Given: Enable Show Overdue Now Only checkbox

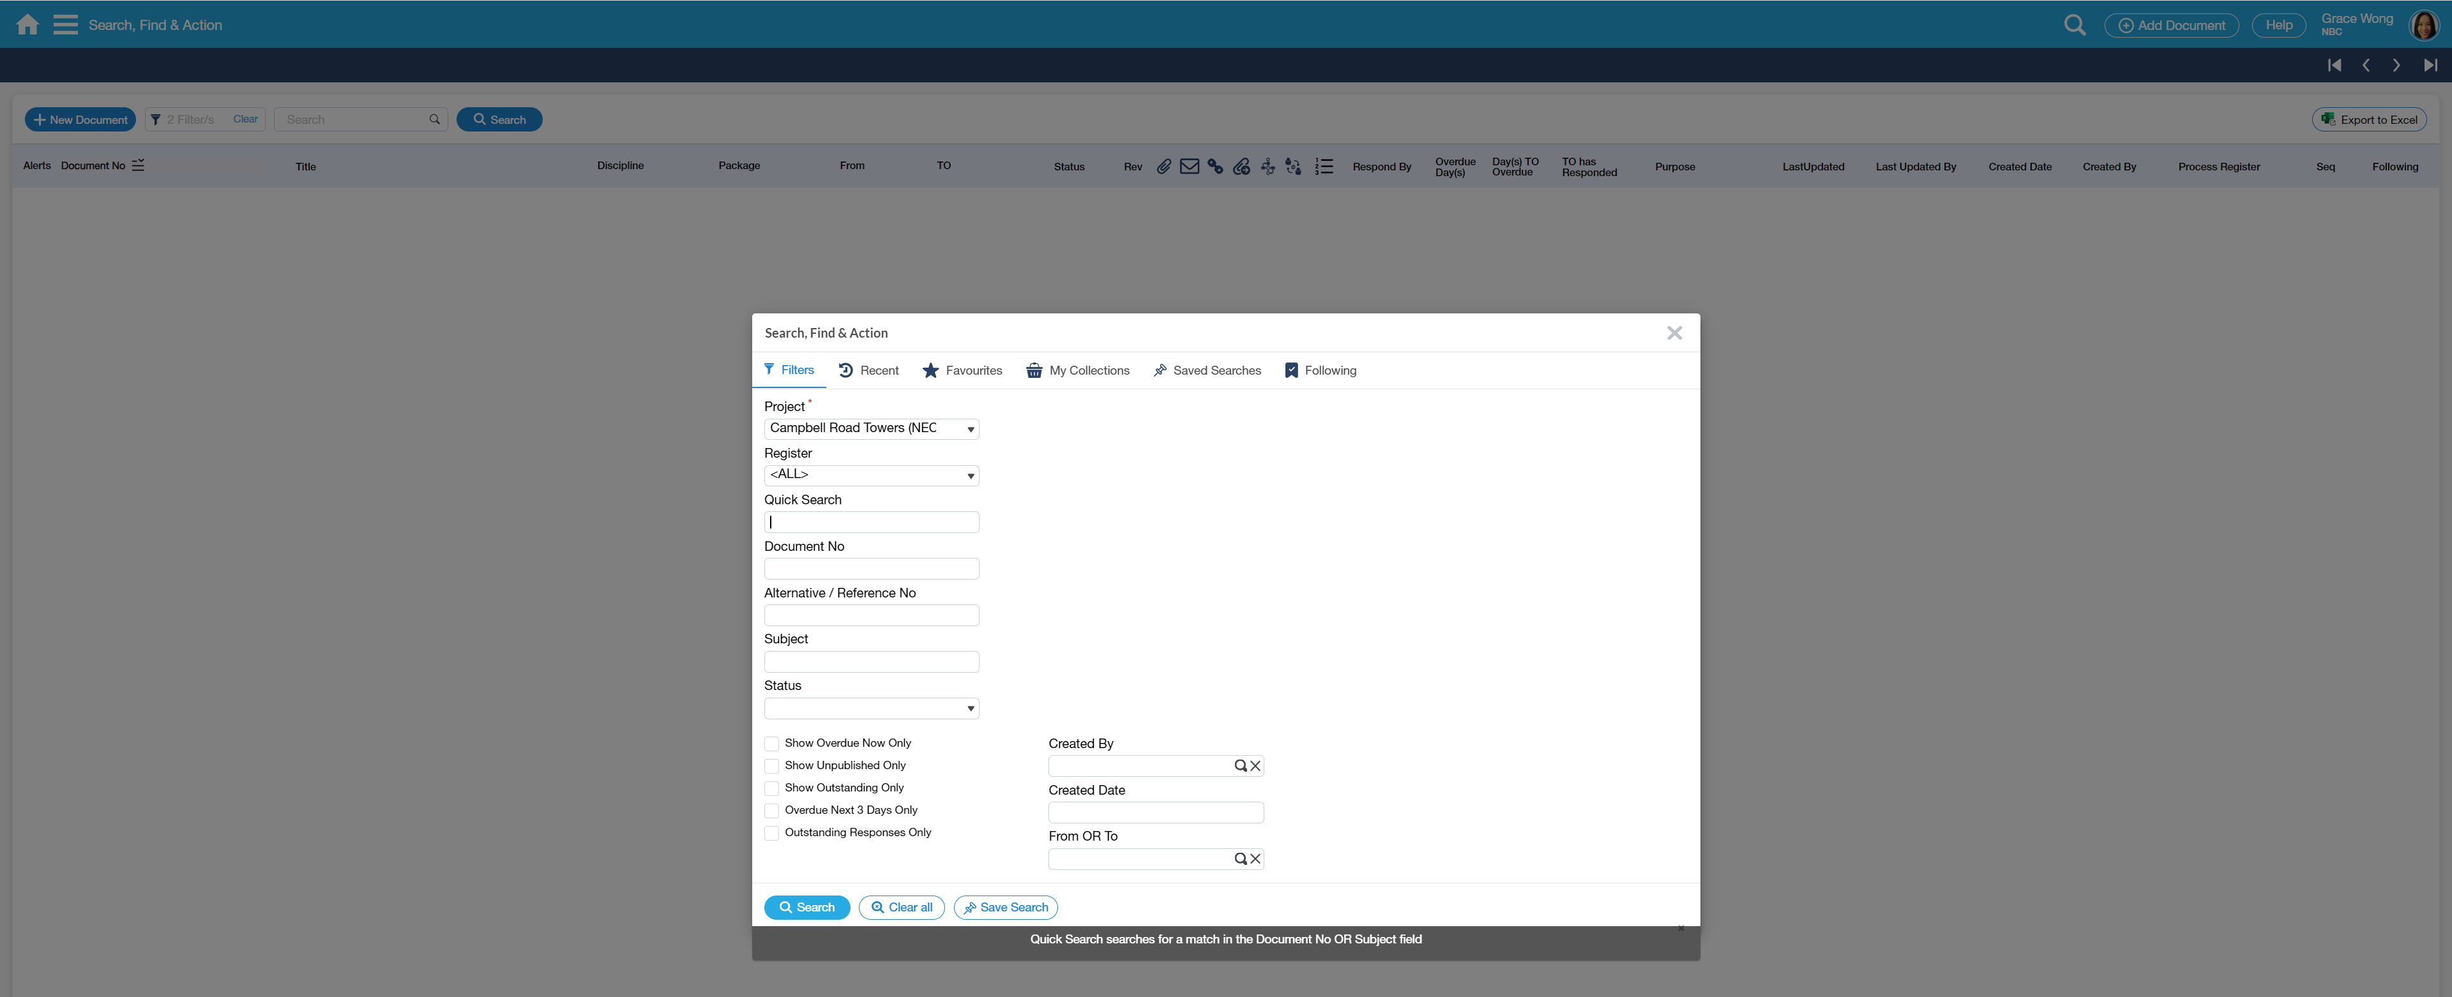Looking at the screenshot, I should pos(772,744).
